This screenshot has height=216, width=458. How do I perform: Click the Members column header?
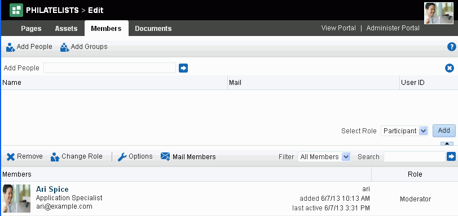[x=186, y=174]
